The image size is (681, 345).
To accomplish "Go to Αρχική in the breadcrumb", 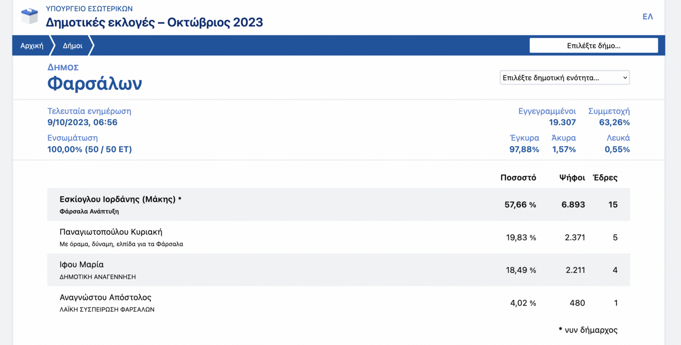I will pos(32,45).
